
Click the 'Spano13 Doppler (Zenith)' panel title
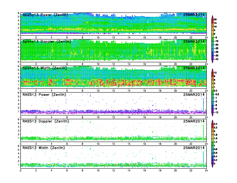coord(47,42)
